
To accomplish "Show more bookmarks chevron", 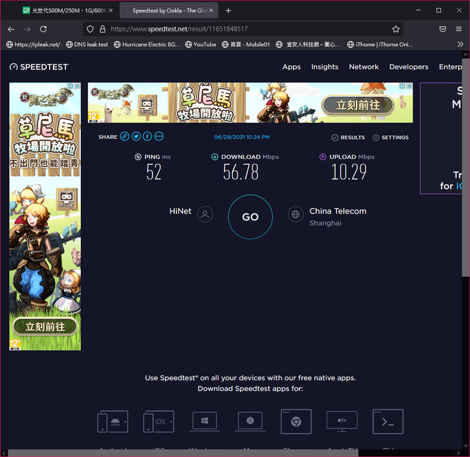I will 460,44.
